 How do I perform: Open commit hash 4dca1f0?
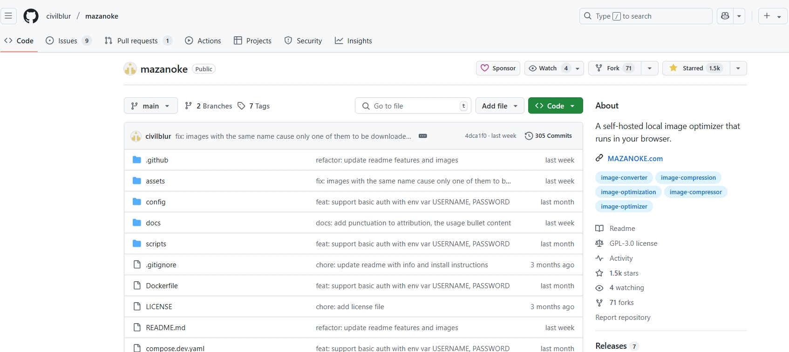[476, 136]
